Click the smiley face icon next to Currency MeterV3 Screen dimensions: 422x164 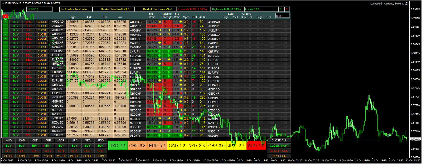coord(407,4)
